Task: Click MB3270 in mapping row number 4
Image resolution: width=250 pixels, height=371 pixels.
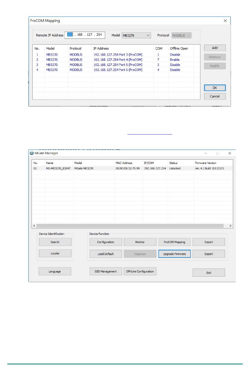Action: (x=52, y=70)
